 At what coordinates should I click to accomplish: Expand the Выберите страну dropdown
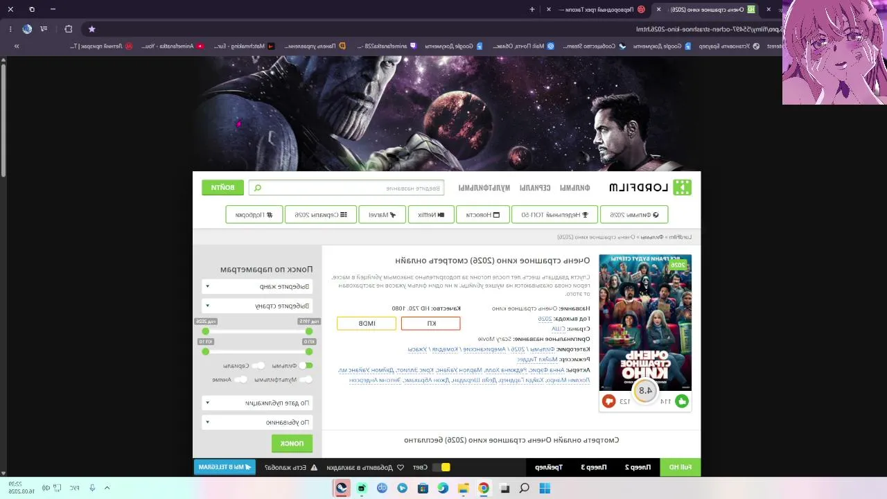[256, 306]
